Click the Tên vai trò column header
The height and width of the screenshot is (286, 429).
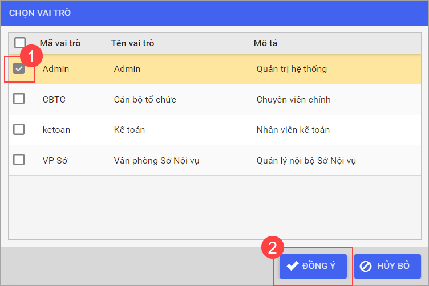pos(132,43)
